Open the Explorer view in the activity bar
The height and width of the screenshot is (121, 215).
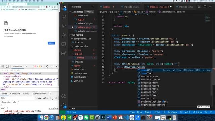coord(64,8)
